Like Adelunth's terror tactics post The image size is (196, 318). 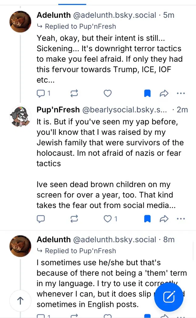click(x=108, y=93)
